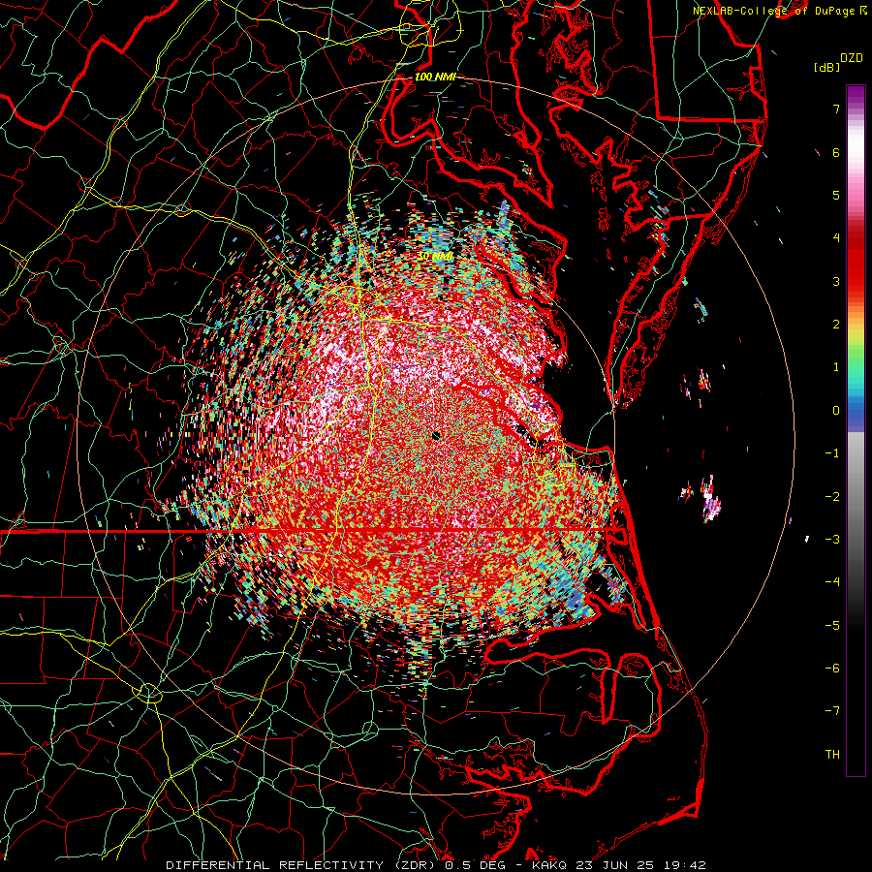The image size is (872, 872).
Task: Click the NEXLAB-College of DuPage credit text
Action: (775, 11)
